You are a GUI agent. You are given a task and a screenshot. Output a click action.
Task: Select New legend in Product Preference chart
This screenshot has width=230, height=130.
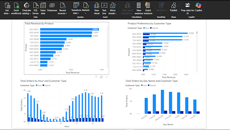coord(146,28)
